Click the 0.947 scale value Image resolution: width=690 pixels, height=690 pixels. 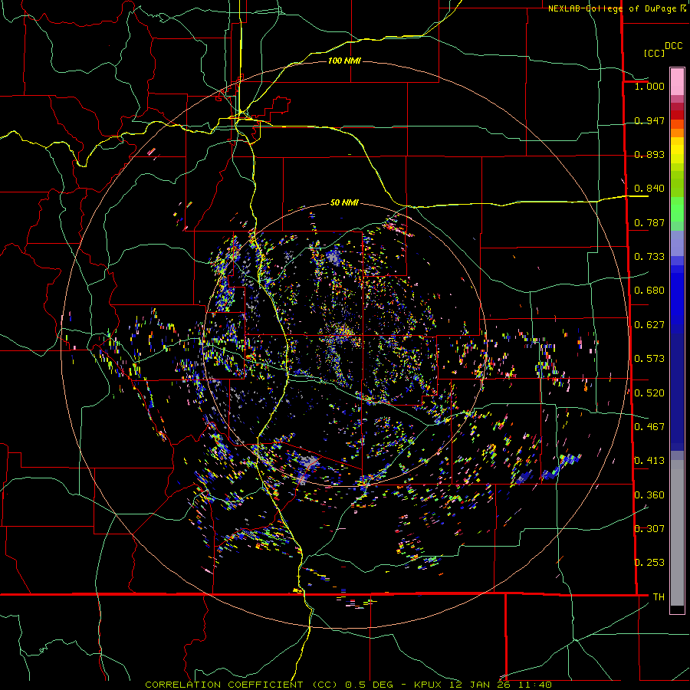[649, 120]
